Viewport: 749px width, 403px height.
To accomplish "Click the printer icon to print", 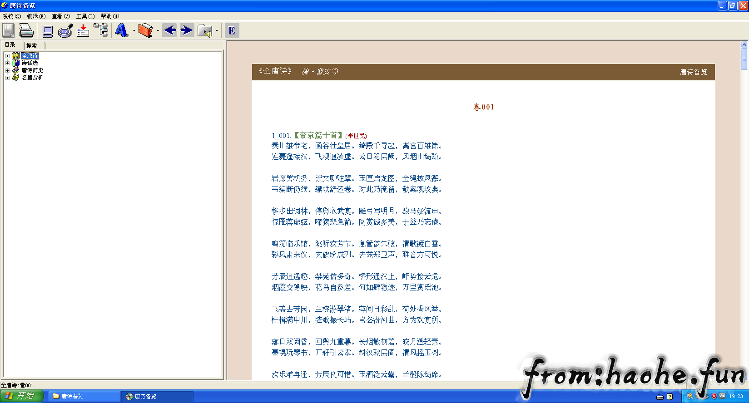I will (x=26, y=30).
